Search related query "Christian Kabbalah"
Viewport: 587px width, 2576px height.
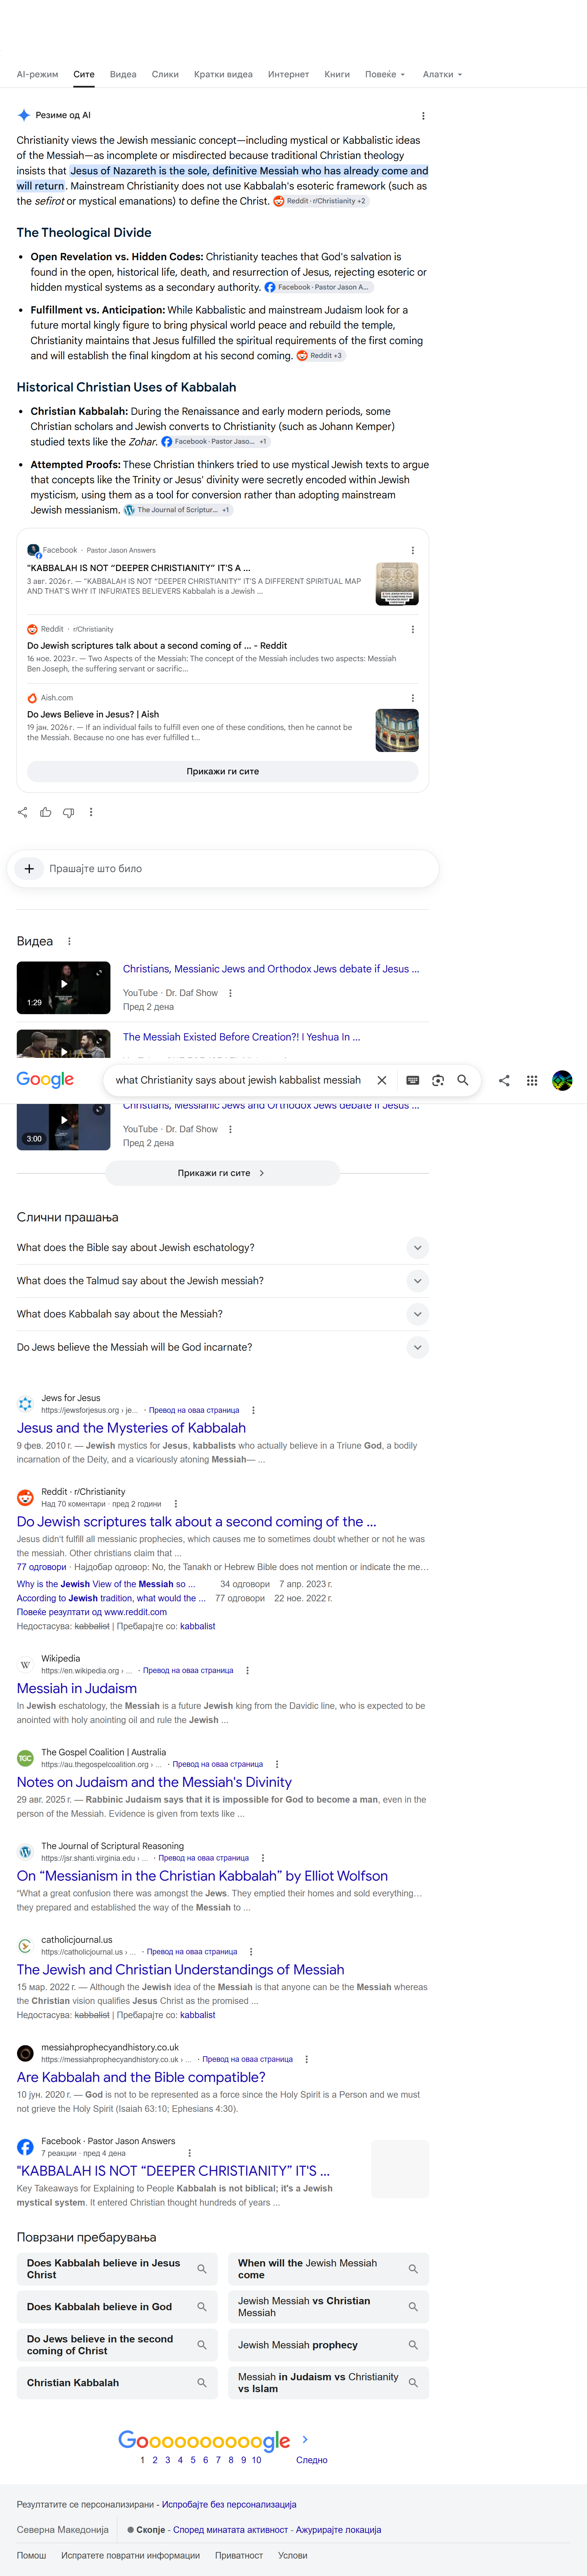click(117, 2383)
